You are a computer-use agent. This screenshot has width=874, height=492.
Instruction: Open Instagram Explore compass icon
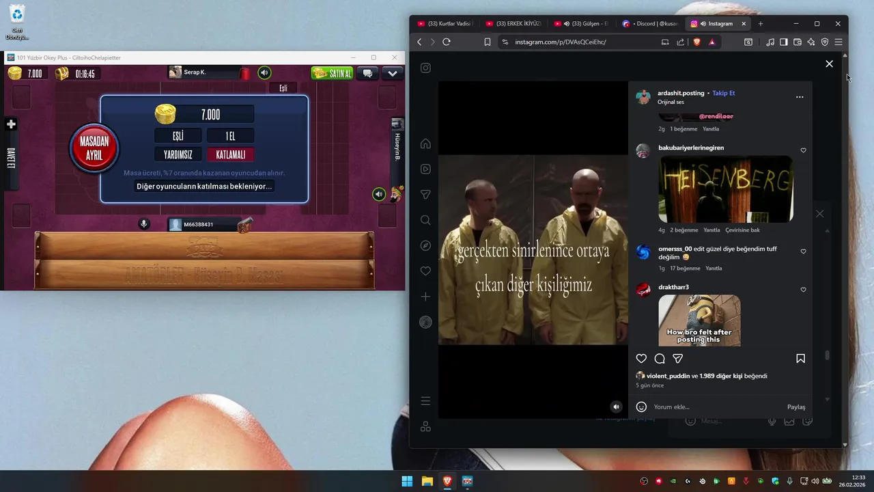click(x=425, y=245)
